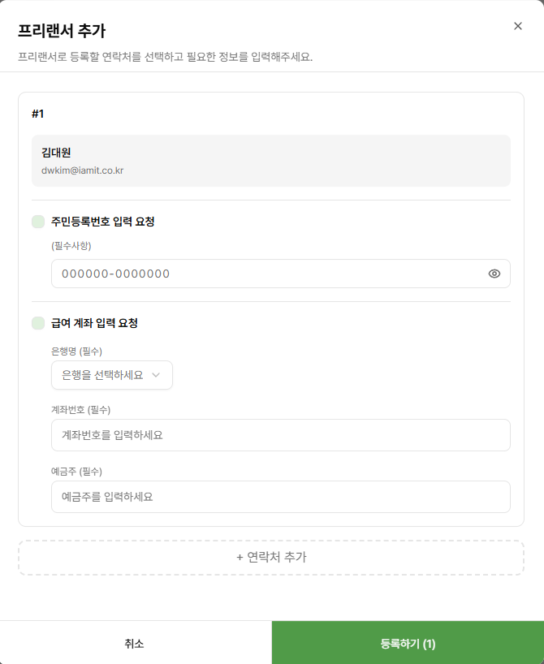Click the 급여 계좌 입력 요청 label text
The width and height of the screenshot is (544, 664).
click(94, 323)
